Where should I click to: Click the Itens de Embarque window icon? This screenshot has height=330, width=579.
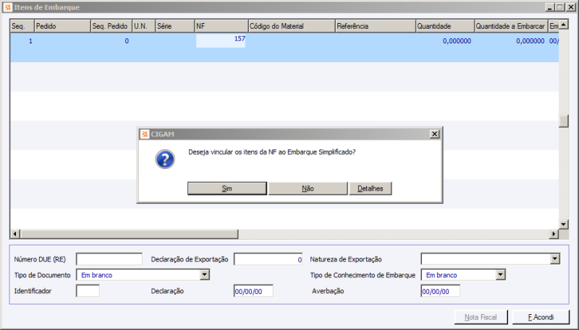[8, 7]
